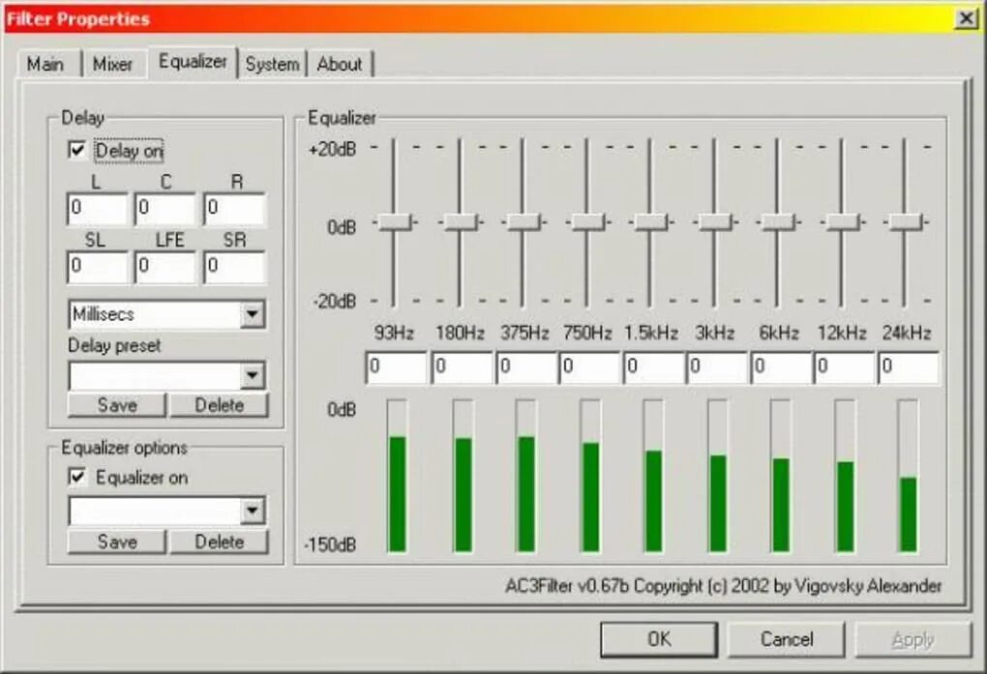This screenshot has width=987, height=674.
Task: Switch to the Main tab
Action: [x=45, y=64]
